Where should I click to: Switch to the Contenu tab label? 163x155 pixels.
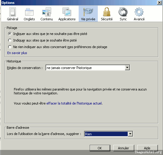(47, 19)
